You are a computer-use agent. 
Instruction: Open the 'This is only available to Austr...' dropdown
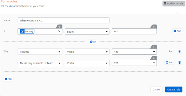40,63
